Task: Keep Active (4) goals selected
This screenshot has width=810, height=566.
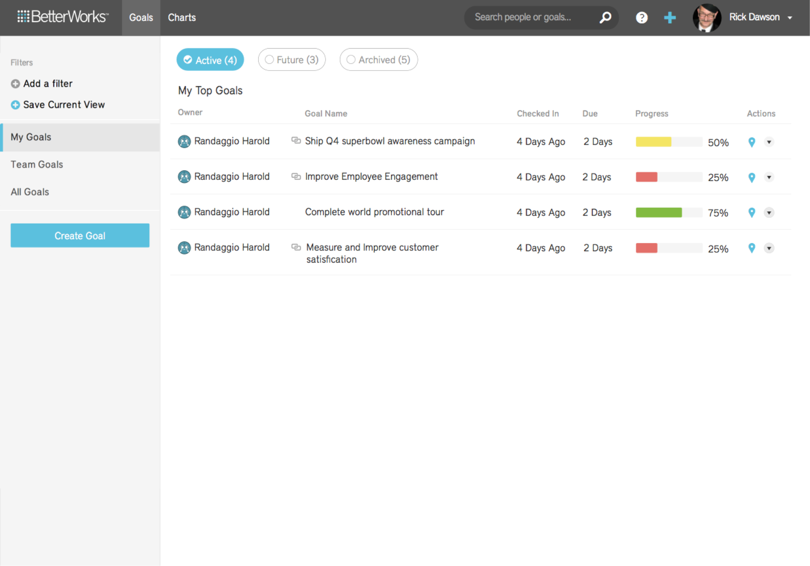Action: click(210, 60)
